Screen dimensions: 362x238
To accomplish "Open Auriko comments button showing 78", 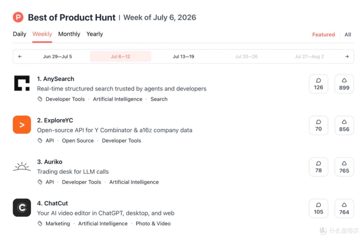I will [x=318, y=167].
